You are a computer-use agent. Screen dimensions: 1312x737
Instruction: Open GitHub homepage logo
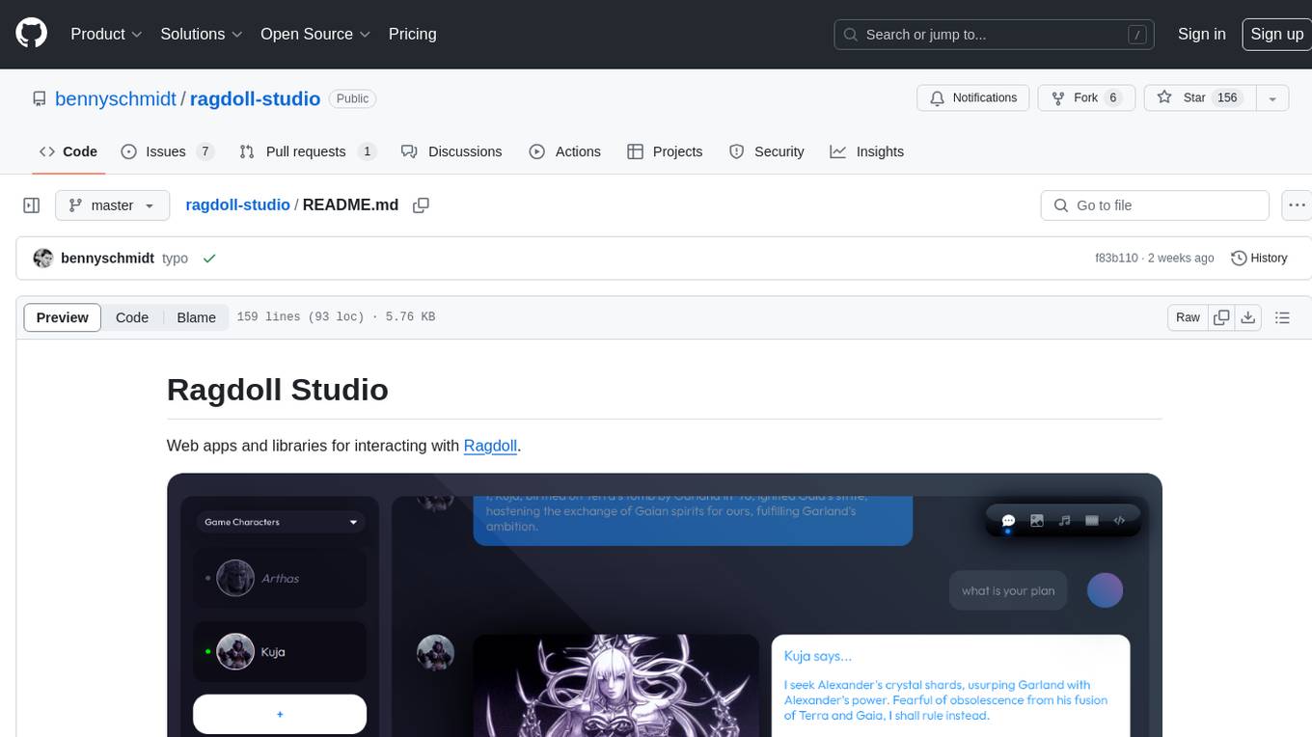[x=31, y=34]
